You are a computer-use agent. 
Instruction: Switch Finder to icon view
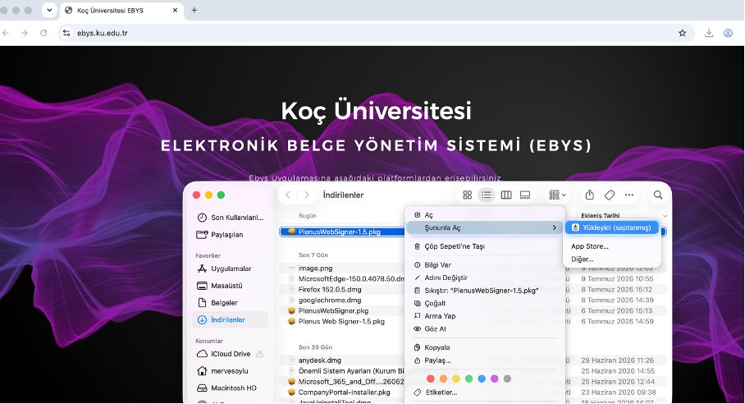(468, 195)
